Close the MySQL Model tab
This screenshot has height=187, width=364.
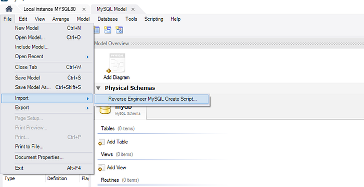(133, 9)
